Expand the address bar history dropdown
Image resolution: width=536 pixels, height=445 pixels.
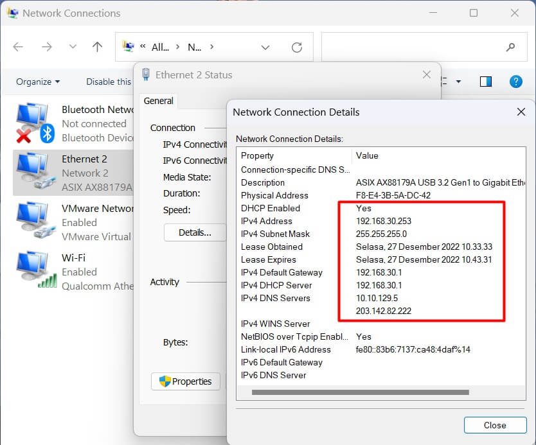[x=265, y=47]
